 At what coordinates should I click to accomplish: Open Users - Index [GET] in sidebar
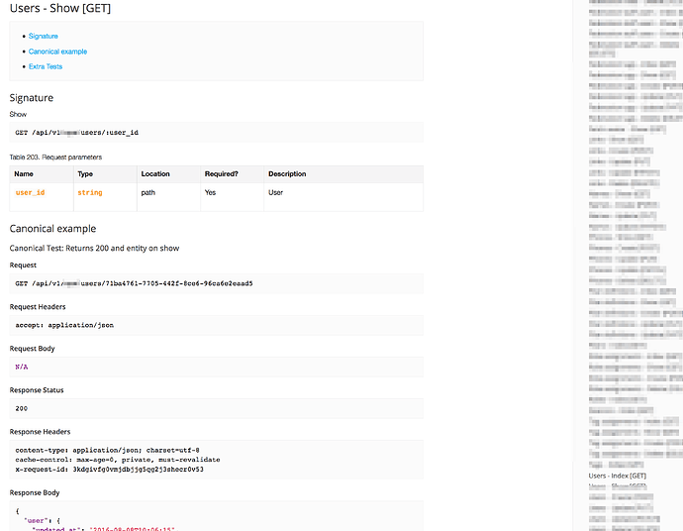point(617,476)
